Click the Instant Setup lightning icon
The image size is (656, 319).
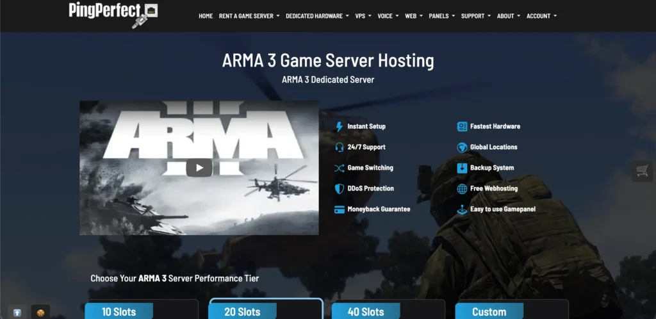[340, 127]
